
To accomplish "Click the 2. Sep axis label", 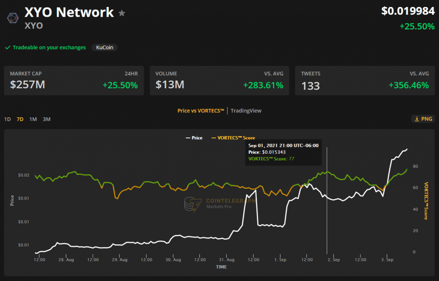I will (x=334, y=260).
